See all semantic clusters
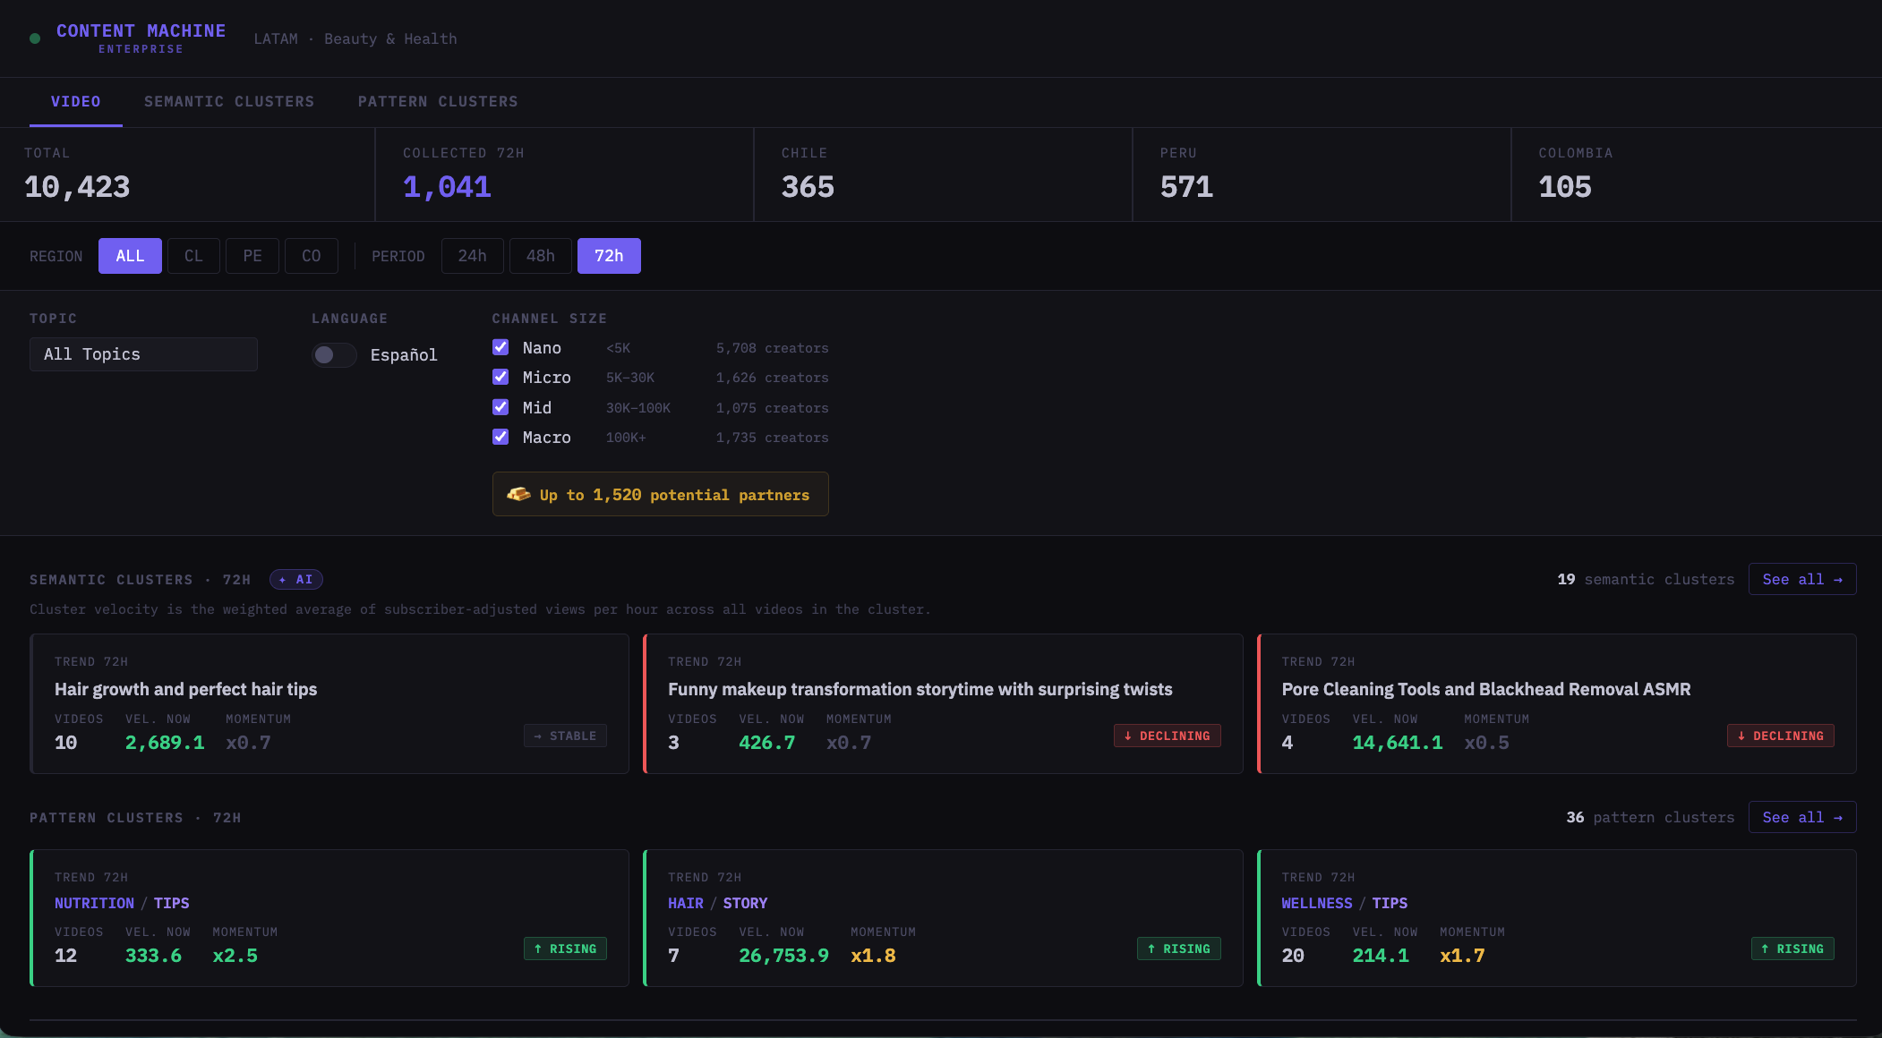 1802,579
